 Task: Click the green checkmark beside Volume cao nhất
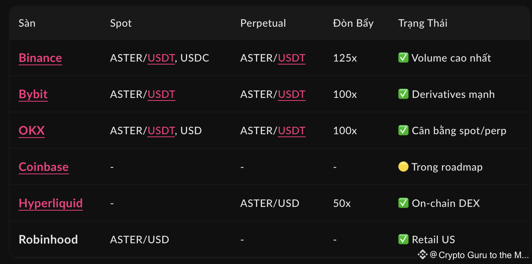pyautogui.click(x=403, y=58)
